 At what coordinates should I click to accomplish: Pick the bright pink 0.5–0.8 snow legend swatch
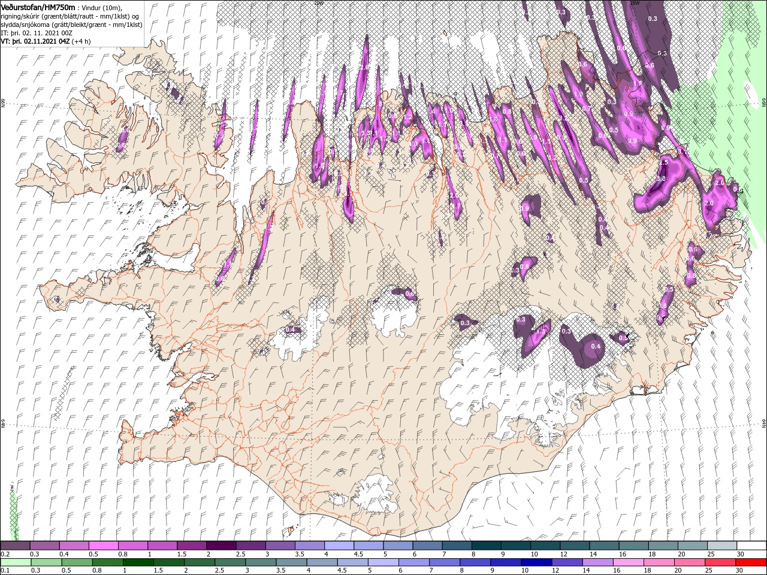pos(103,546)
